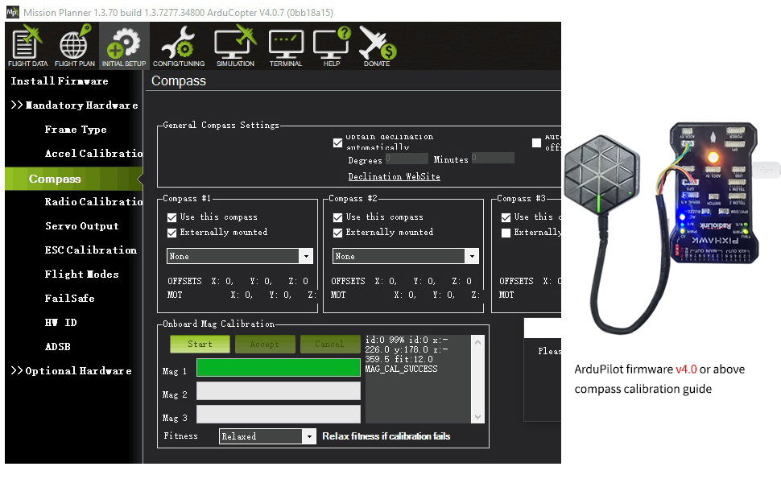Toggle Compass #1 Externally mounted
Viewport: 781px width, 483px height.
pyautogui.click(x=171, y=233)
